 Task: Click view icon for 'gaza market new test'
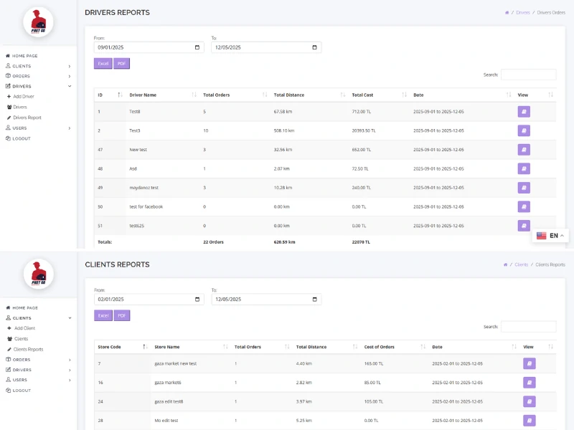[x=529, y=363]
